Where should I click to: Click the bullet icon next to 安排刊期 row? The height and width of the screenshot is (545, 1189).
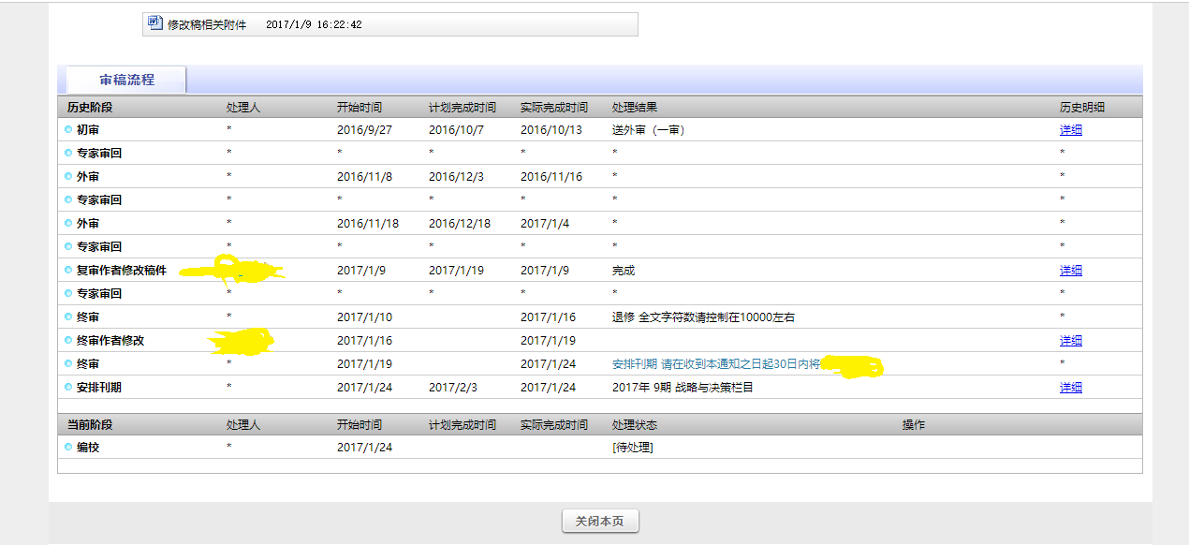(x=68, y=388)
